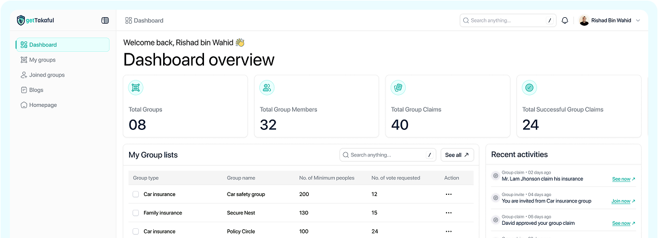Image resolution: width=658 pixels, height=238 pixels.
Task: Tick the Secure Nest row checkbox
Action: point(135,213)
